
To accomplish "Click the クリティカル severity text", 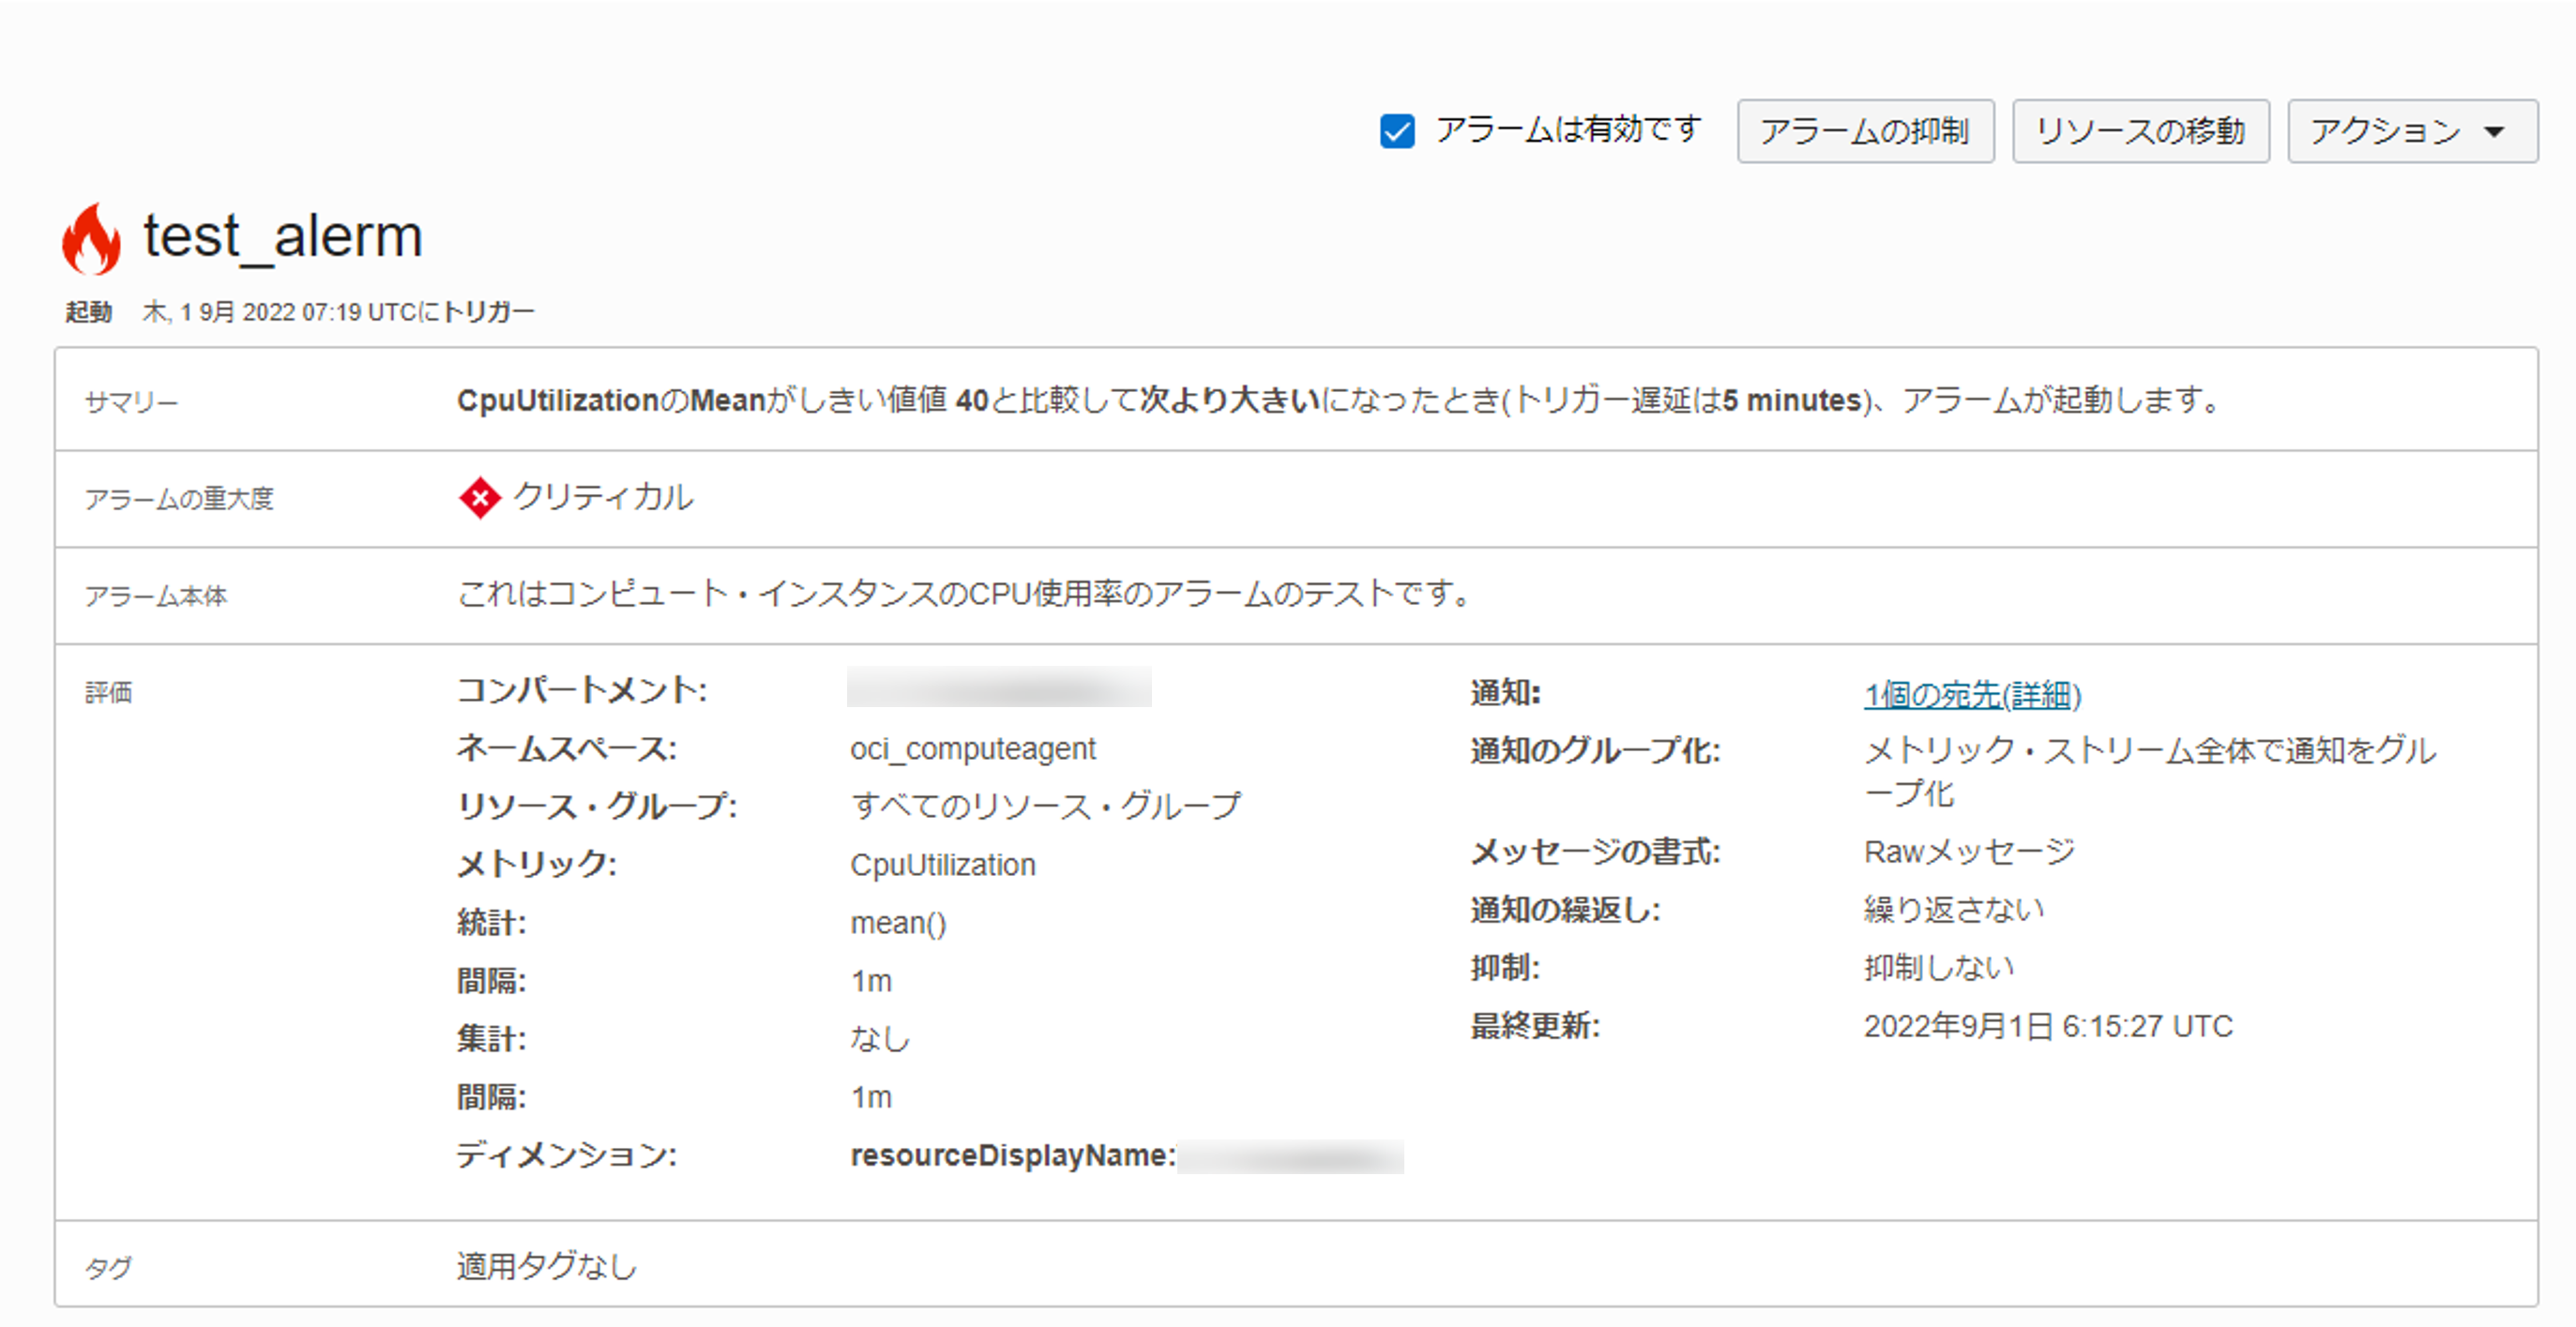I will click(603, 497).
